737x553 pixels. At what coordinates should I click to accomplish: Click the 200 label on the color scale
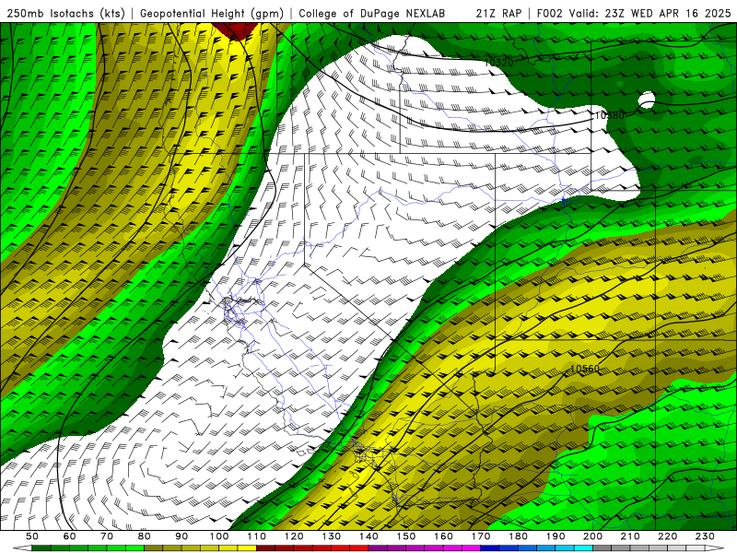pos(593,536)
